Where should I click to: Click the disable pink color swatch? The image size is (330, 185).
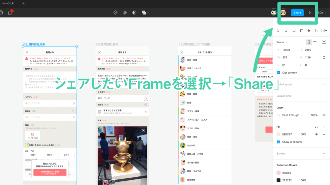point(279,173)
